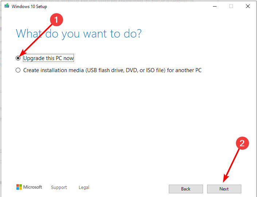Click the Next button
Viewport: 257px width, 197px height.
[224, 189]
